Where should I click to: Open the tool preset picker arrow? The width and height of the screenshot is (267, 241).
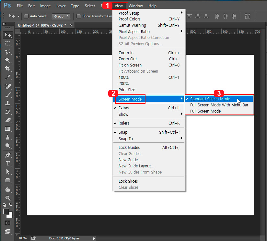(18, 16)
